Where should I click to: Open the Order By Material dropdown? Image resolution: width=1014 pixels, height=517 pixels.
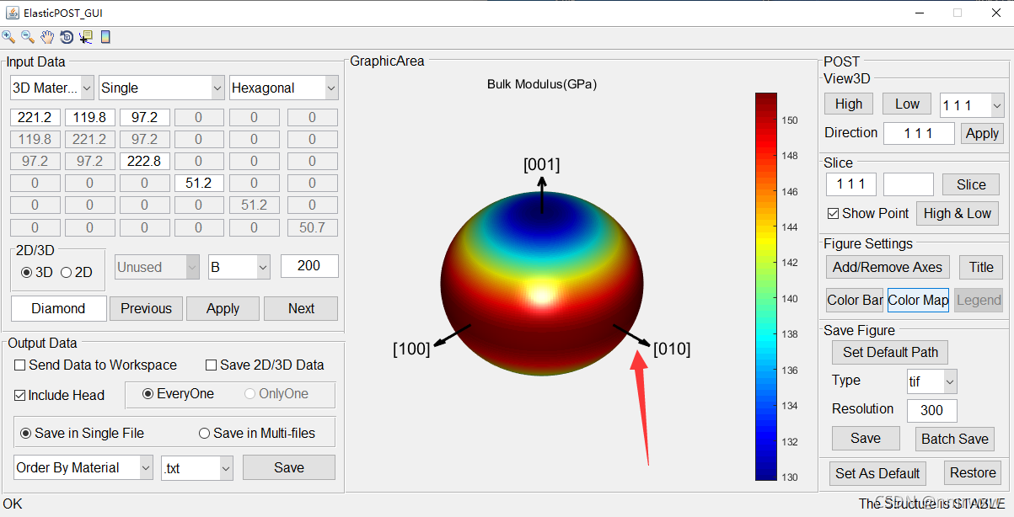pyautogui.click(x=83, y=468)
